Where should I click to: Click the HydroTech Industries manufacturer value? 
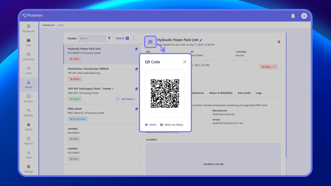tap(223, 114)
